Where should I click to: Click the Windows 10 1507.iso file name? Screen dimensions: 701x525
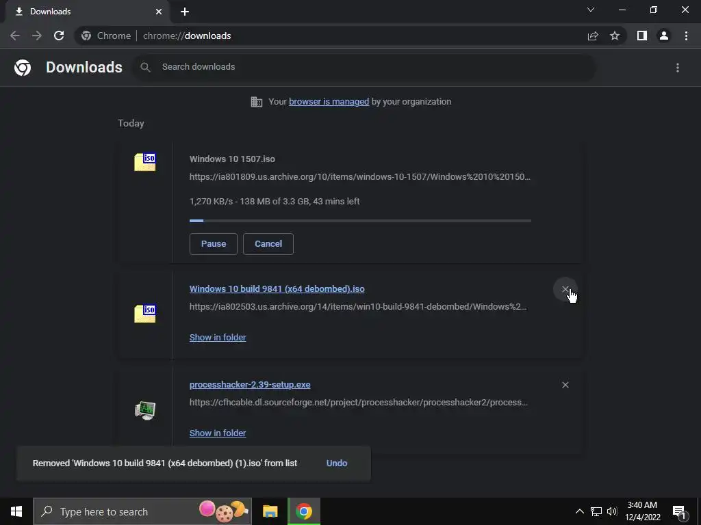pos(232,159)
